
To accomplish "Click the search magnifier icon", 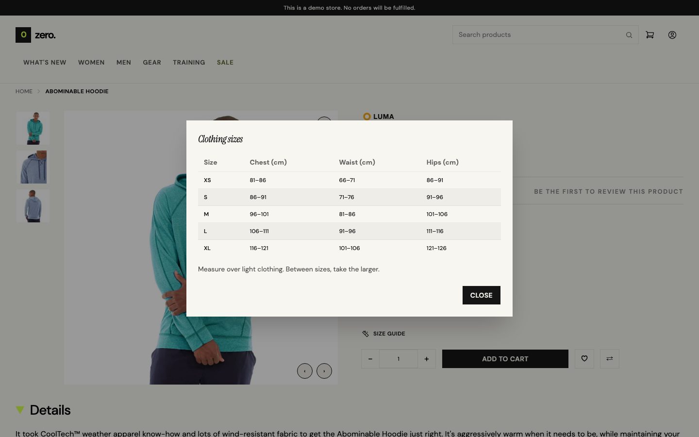I will (x=629, y=35).
